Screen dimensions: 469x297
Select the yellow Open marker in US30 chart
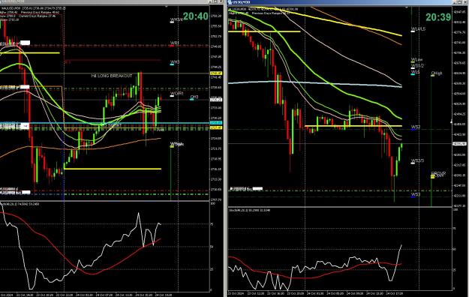[x=432, y=177]
